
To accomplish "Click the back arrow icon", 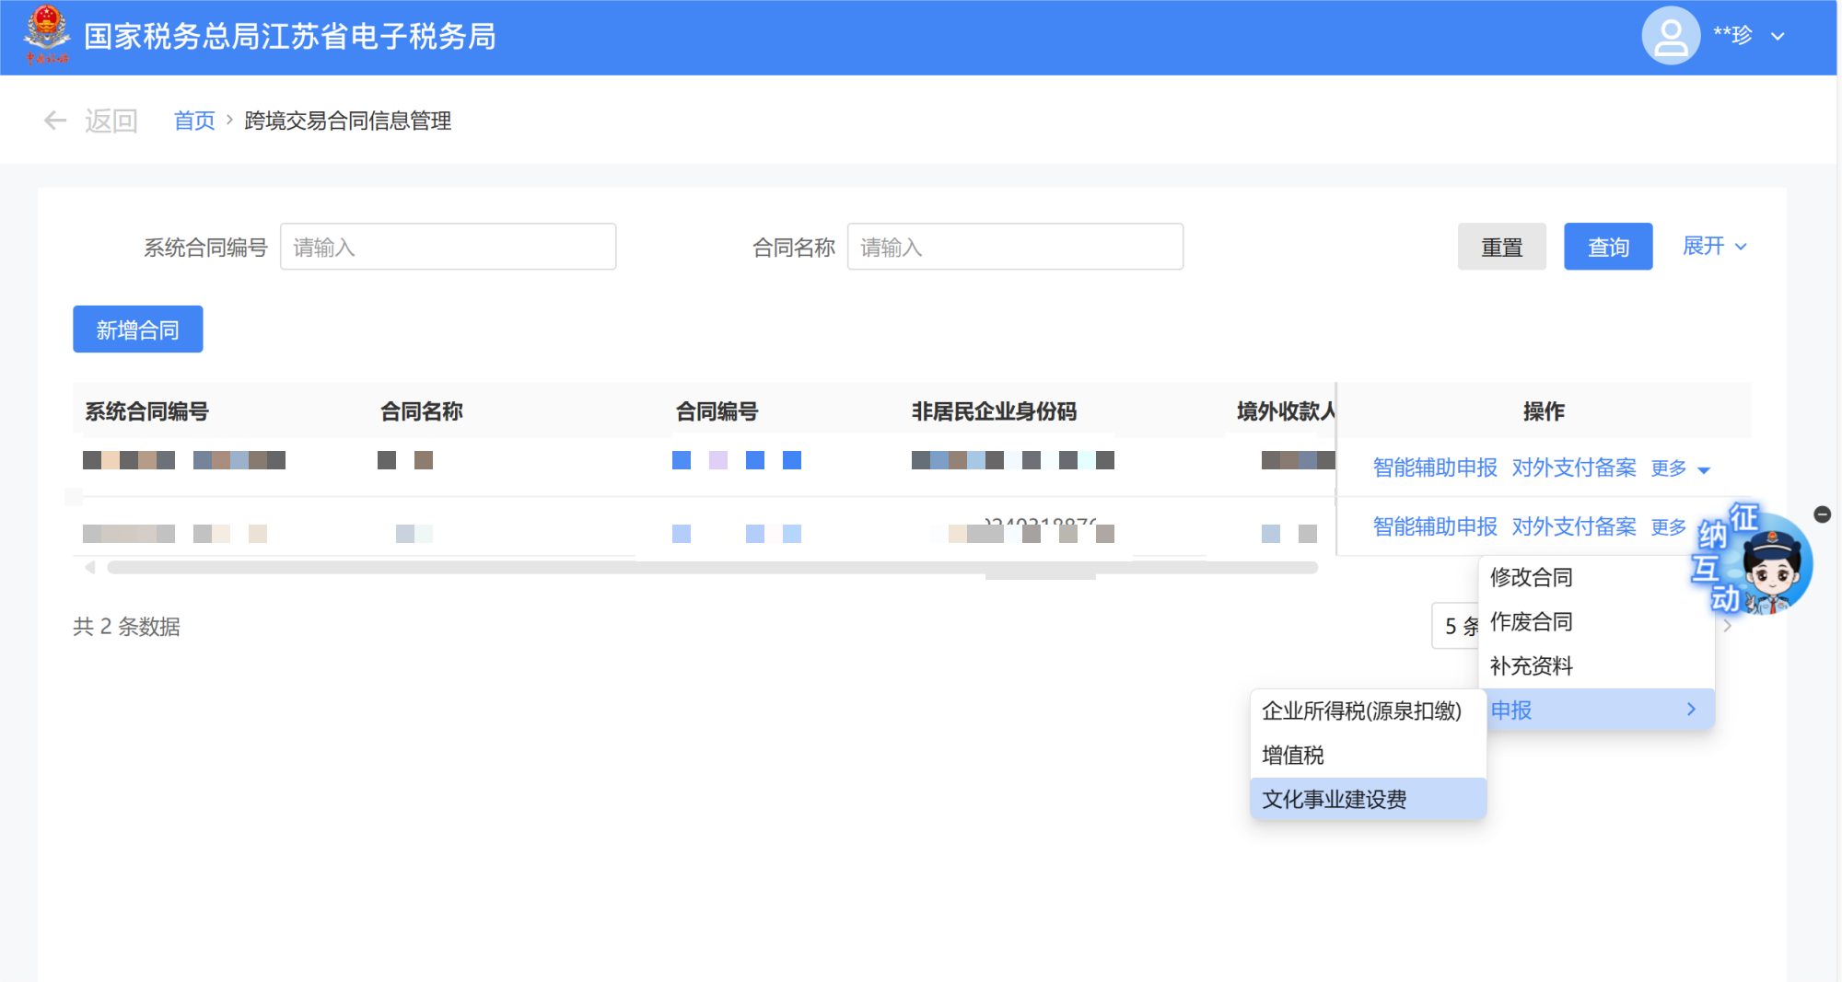I will pyautogui.click(x=55, y=121).
